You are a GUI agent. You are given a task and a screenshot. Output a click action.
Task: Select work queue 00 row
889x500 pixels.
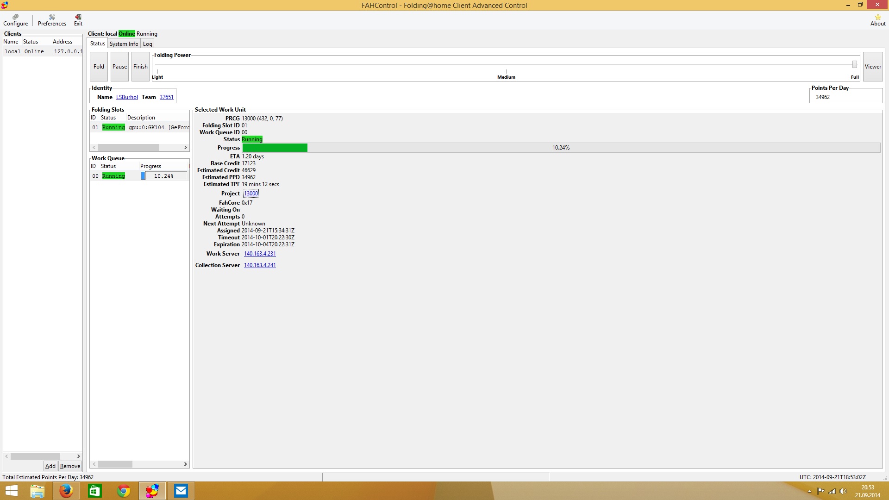click(139, 176)
